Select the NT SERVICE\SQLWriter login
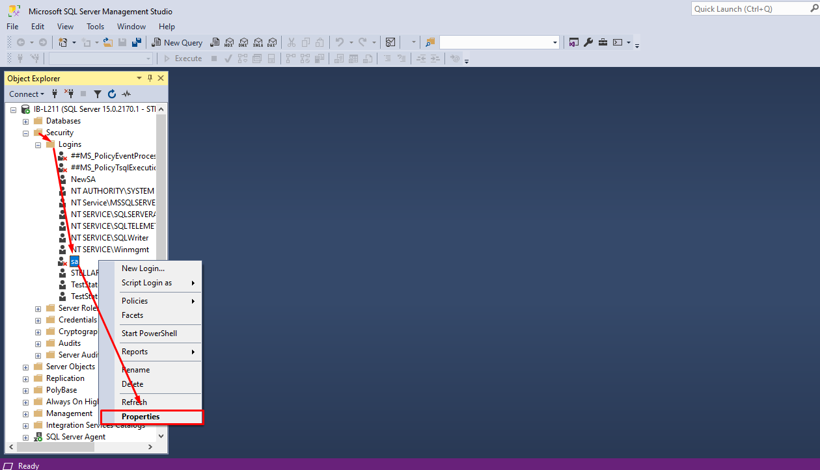 tap(110, 238)
